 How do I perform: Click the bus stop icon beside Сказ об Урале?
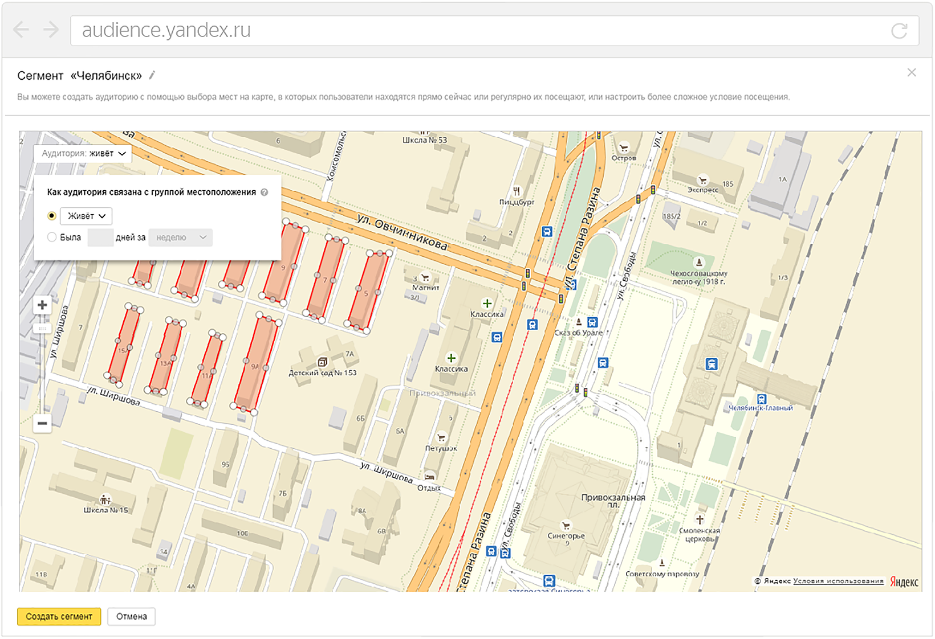click(x=592, y=322)
